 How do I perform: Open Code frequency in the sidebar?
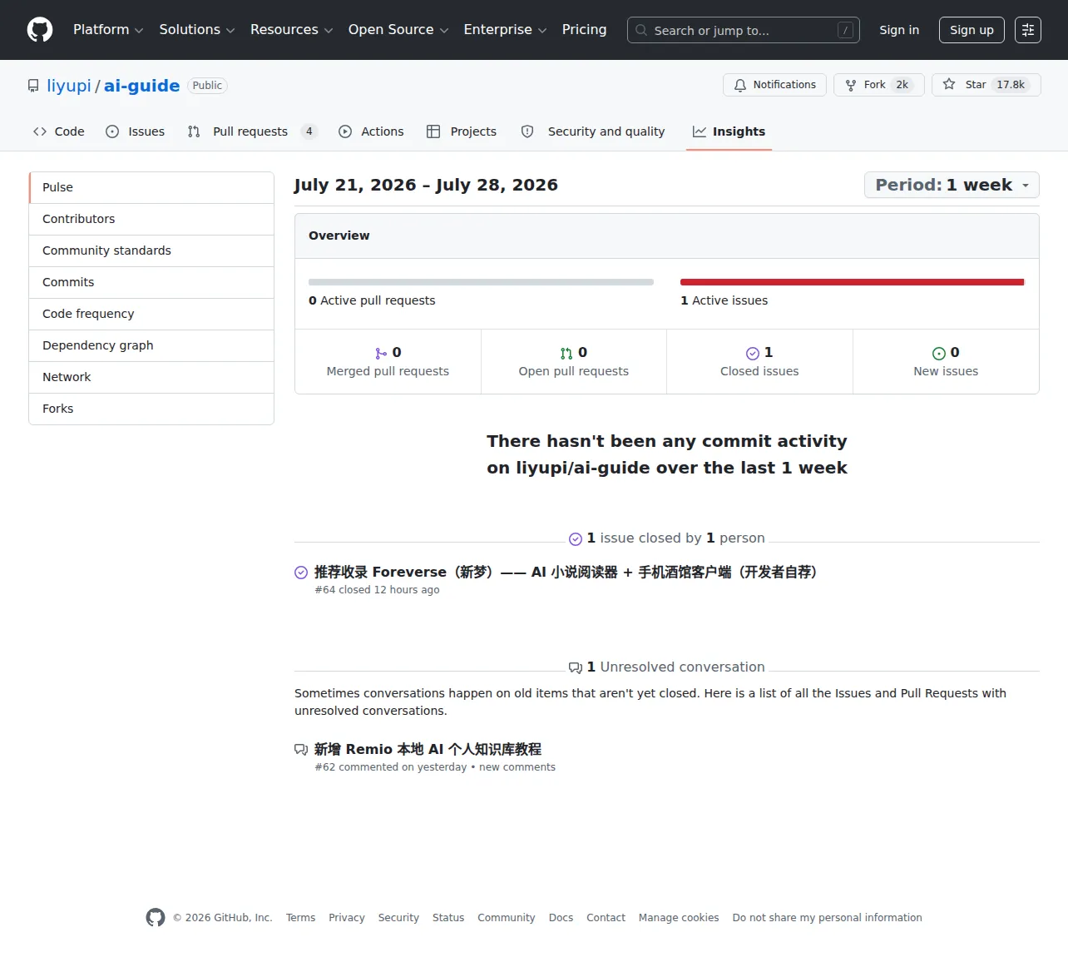point(151,315)
